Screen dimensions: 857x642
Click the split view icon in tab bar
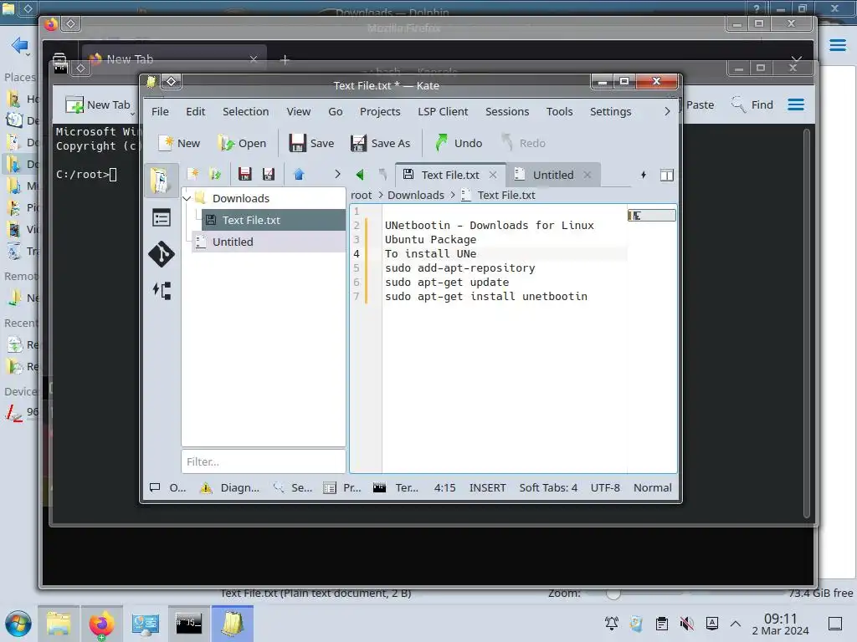[667, 175]
